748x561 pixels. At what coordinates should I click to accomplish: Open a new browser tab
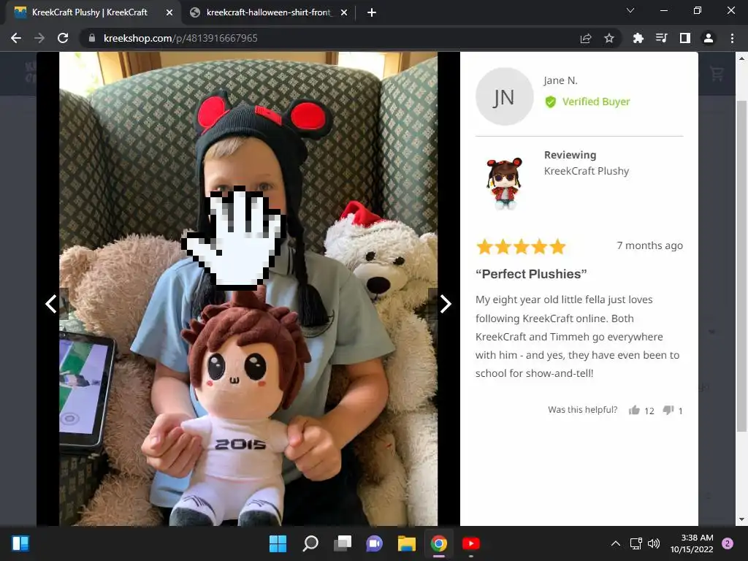click(x=372, y=13)
